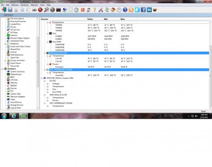This screenshot has height=167, width=212.
Task: Open the Tools menu
Action: [x=42, y=5]
